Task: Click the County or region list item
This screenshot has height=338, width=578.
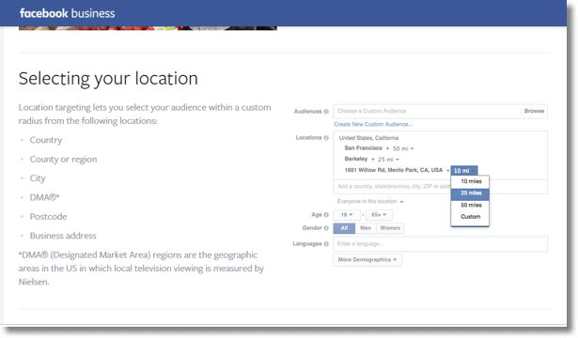Action: (63, 160)
